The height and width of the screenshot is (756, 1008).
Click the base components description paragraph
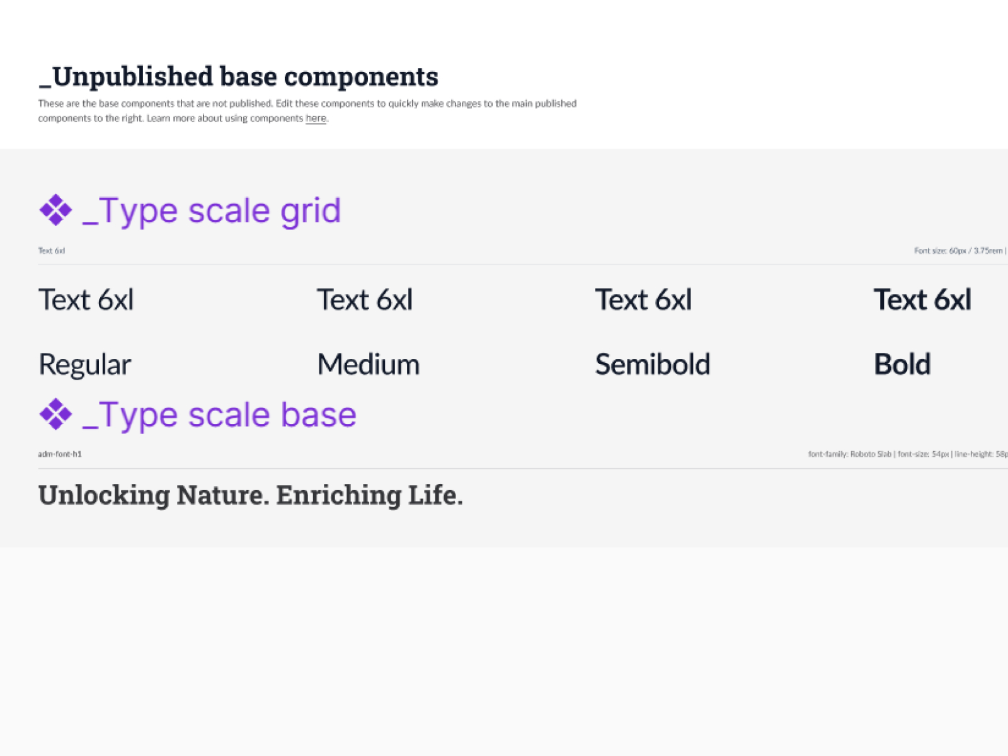coord(307,104)
